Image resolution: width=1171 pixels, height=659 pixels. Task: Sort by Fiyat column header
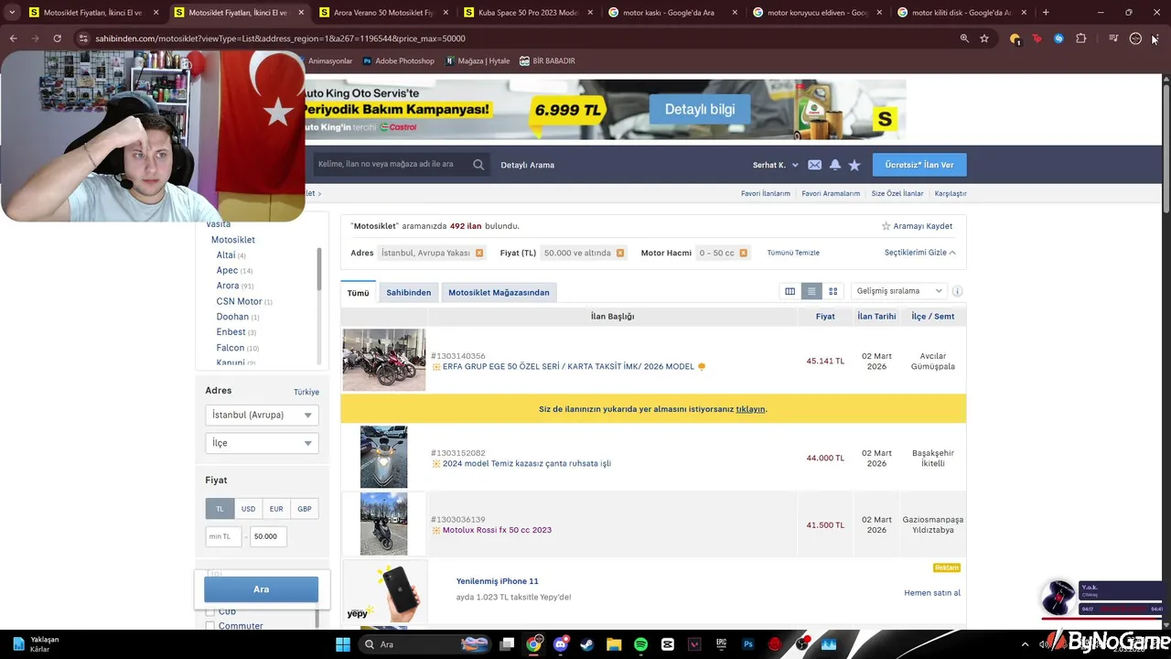point(825,317)
